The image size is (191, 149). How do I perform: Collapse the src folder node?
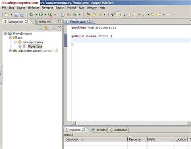click(x=10, y=38)
